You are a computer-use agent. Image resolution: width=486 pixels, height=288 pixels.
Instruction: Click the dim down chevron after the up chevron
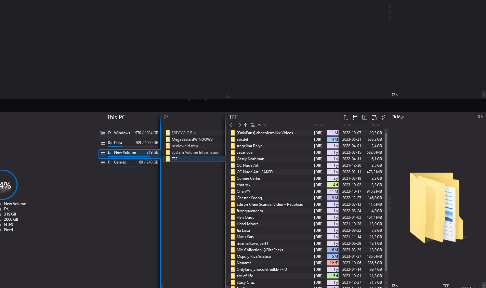tap(265, 125)
